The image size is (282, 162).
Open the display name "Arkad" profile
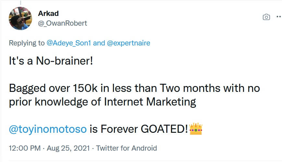point(48,14)
